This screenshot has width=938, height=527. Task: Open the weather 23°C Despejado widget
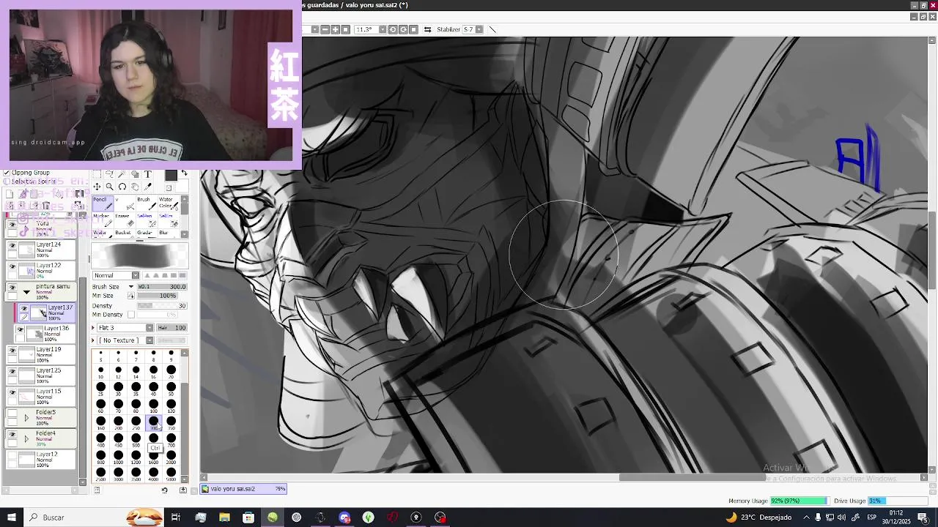click(x=758, y=517)
